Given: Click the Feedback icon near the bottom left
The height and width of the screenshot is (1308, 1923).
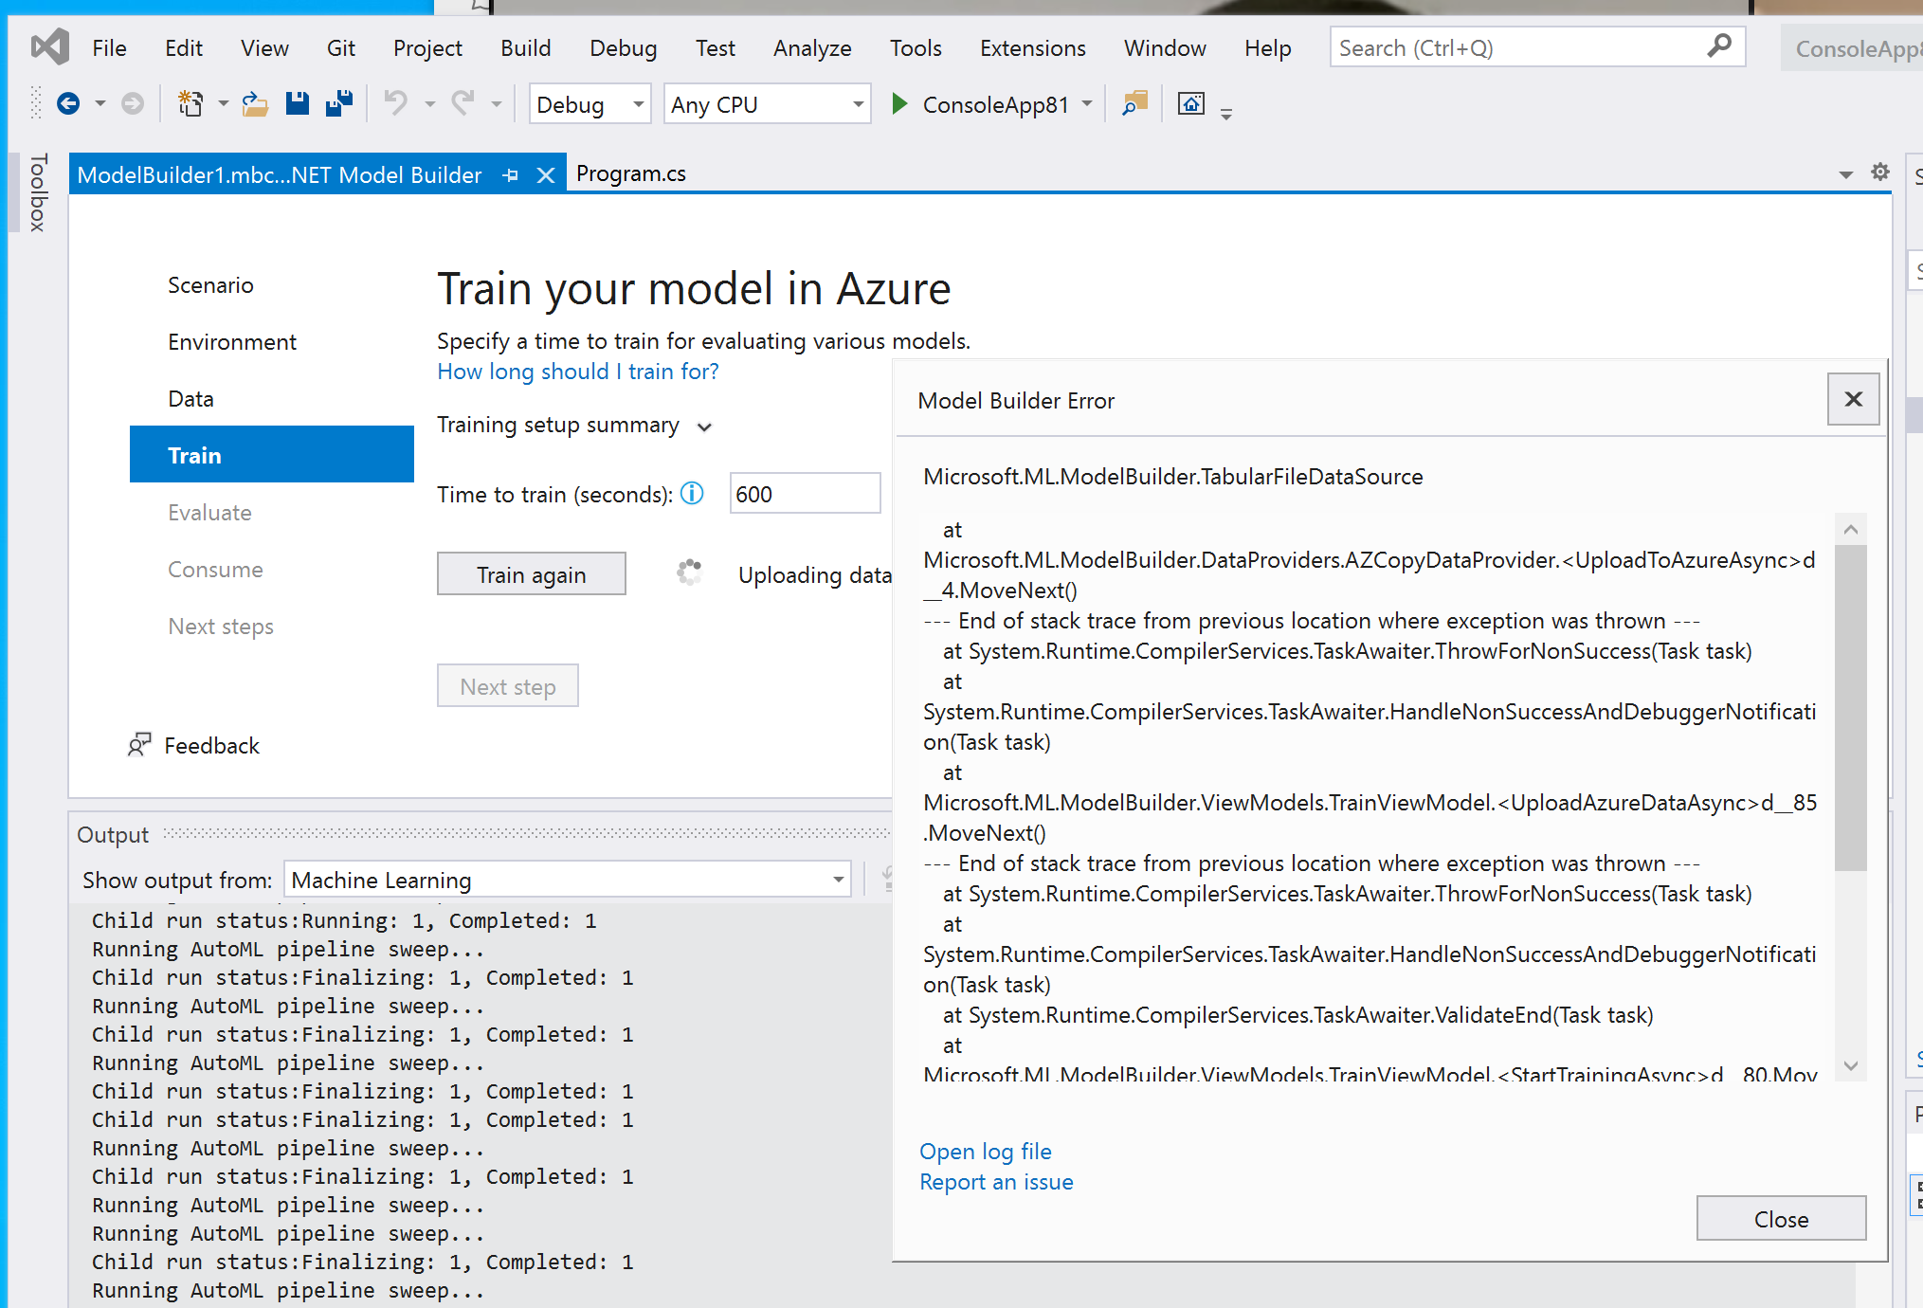Looking at the screenshot, I should coord(139,745).
